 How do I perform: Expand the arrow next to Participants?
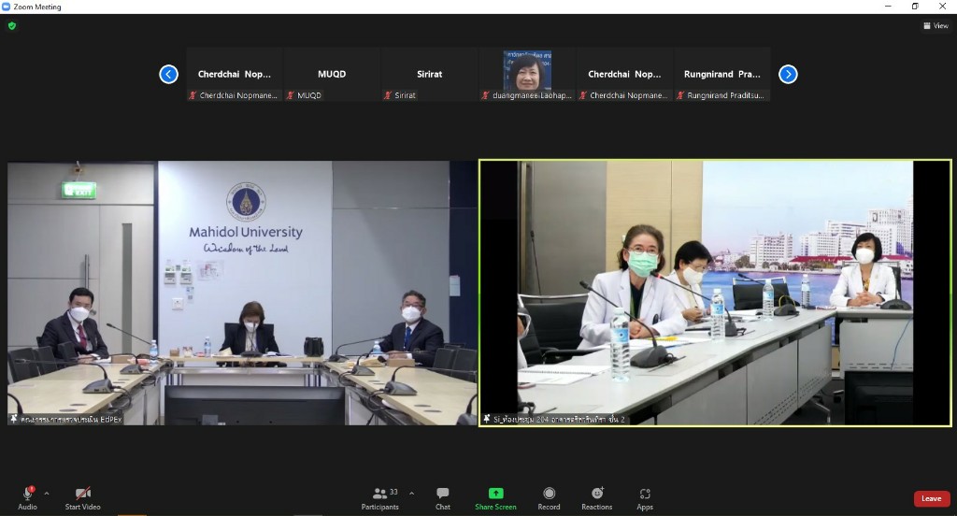(x=411, y=493)
